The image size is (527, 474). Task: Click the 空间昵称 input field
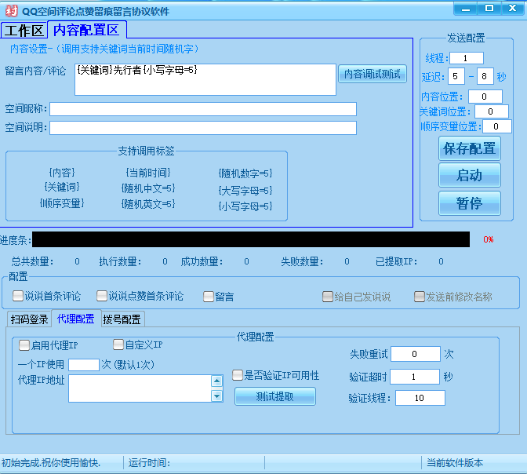click(x=202, y=109)
